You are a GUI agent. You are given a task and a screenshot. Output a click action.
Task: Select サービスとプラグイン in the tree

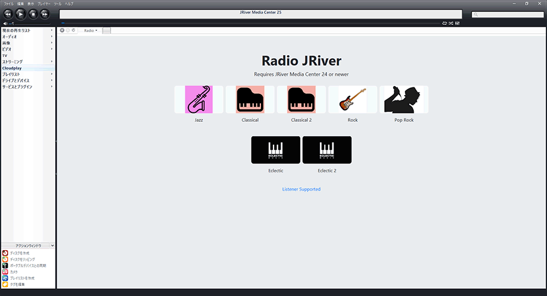17,87
